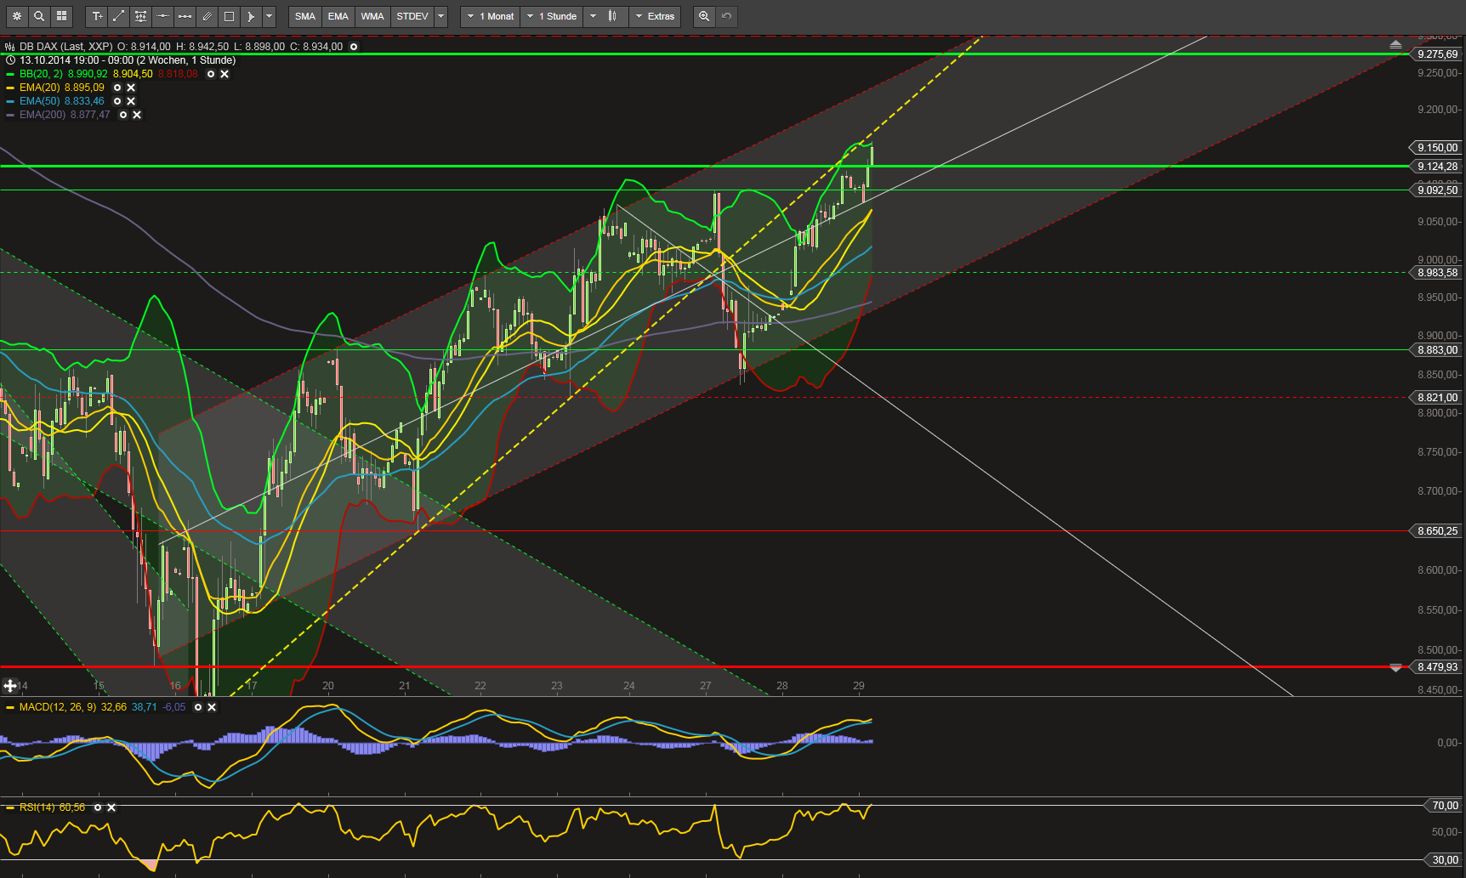Open the 1 Stunde interval dropdown
This screenshot has height=878, width=1466.
pos(551,16)
